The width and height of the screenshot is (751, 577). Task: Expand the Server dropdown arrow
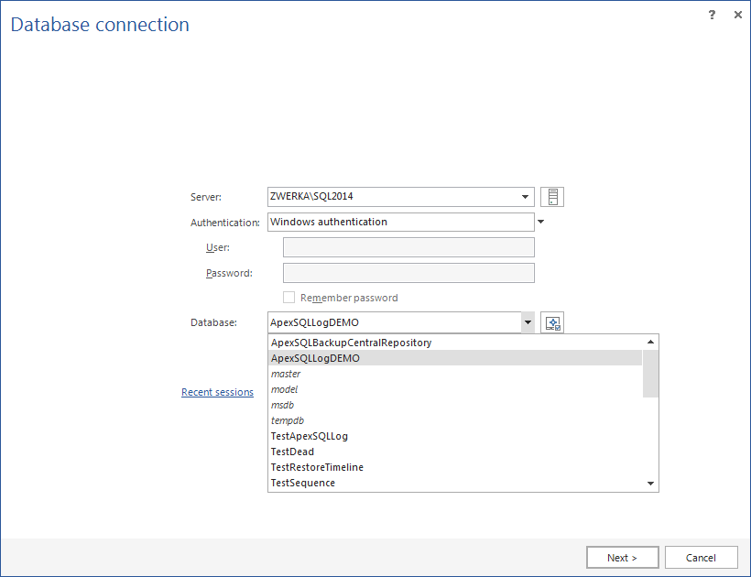pyautogui.click(x=525, y=197)
